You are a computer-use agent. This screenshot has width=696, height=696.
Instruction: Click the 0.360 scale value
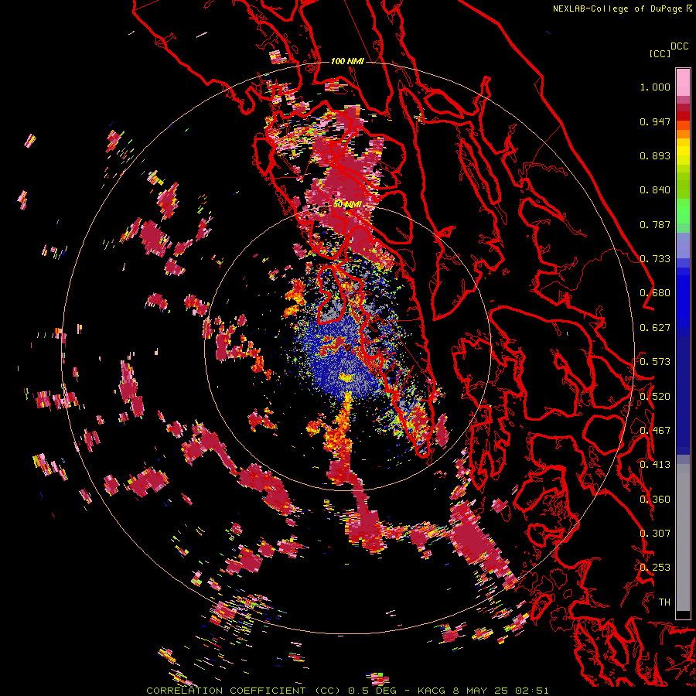(655, 499)
